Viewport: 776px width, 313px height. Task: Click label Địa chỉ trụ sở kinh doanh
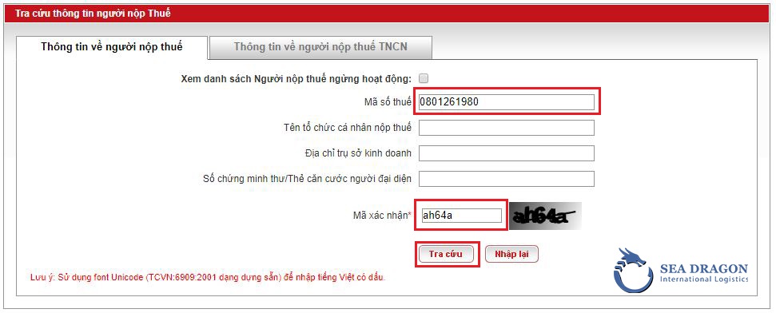click(358, 153)
